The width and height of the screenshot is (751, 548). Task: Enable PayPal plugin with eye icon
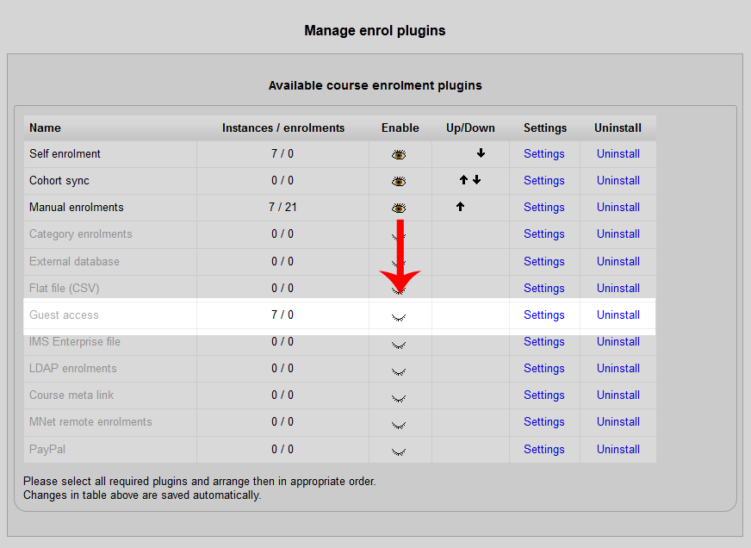coord(399,451)
